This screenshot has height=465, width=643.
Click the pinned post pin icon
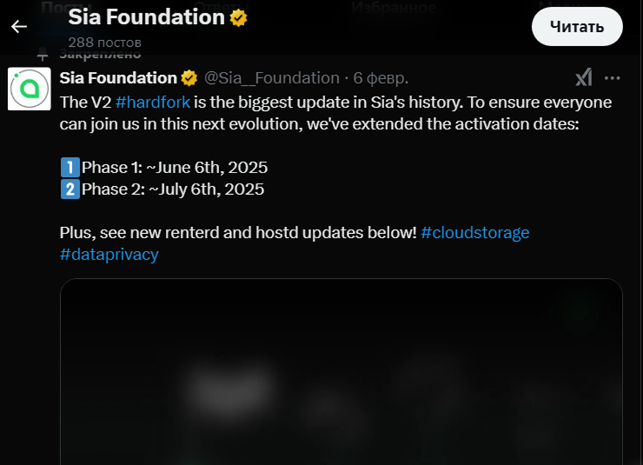[x=43, y=54]
